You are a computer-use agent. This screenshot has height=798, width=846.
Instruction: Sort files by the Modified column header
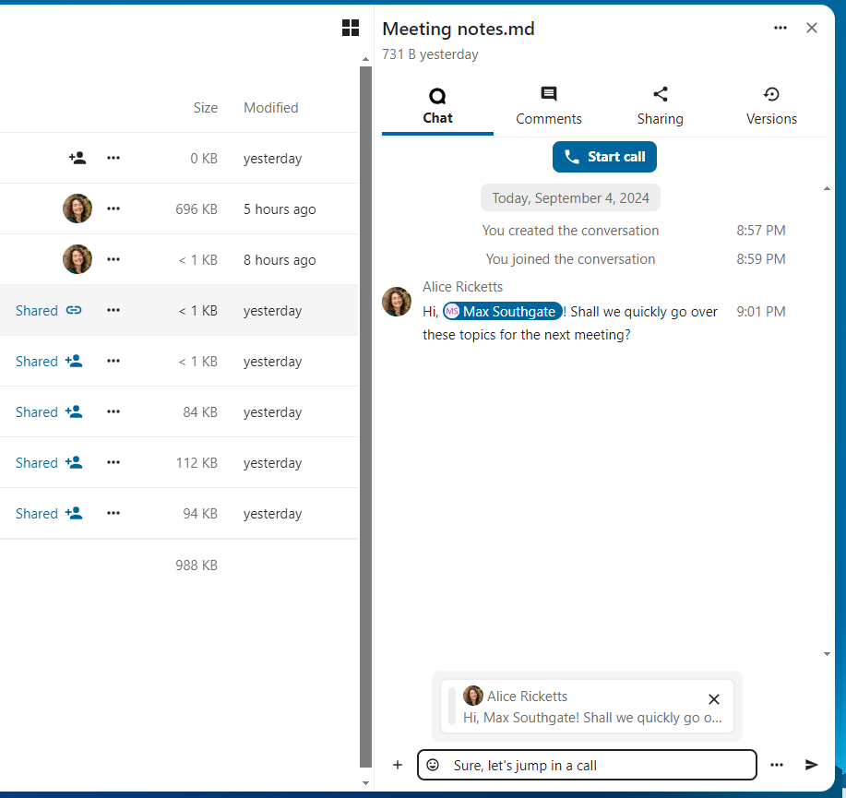pyautogui.click(x=270, y=108)
